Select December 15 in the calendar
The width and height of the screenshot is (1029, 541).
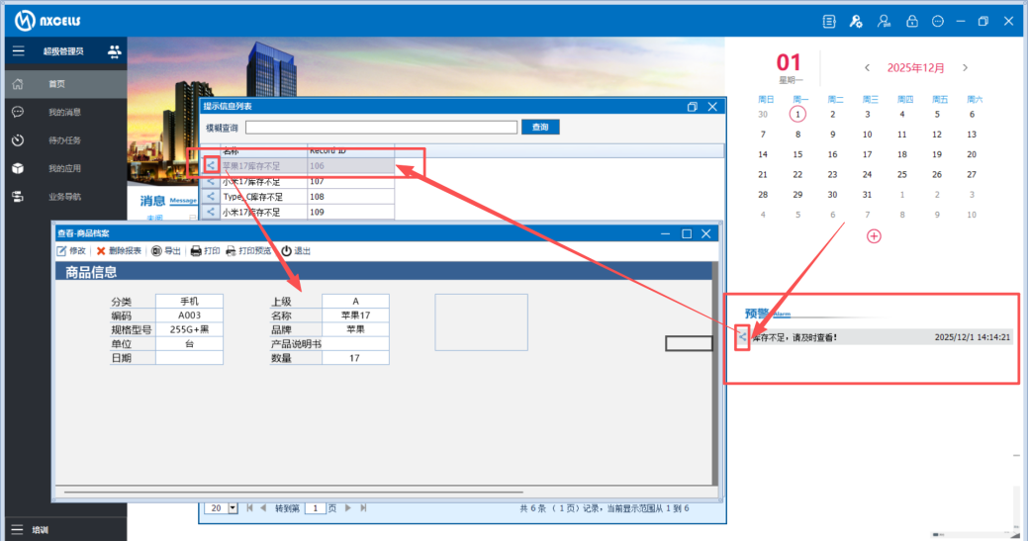pos(797,154)
